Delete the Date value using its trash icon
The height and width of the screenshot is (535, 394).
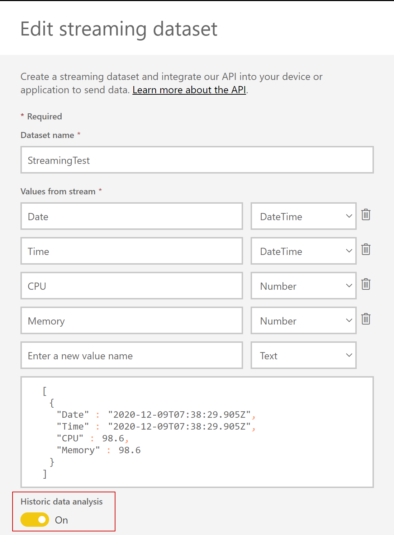366,215
